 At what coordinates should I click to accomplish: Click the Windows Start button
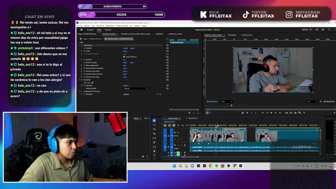click(174, 166)
